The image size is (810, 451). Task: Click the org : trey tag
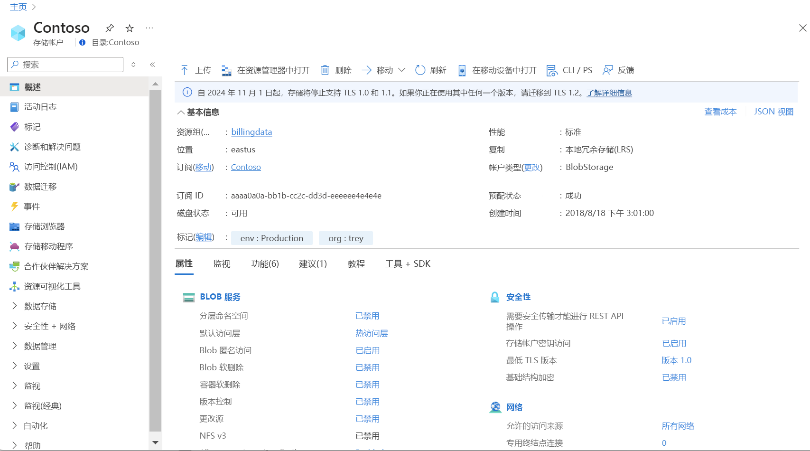coord(346,238)
